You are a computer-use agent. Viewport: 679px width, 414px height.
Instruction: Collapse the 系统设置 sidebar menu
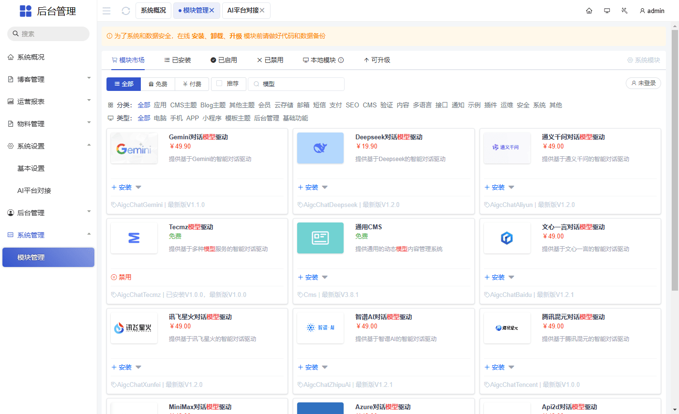click(x=48, y=146)
